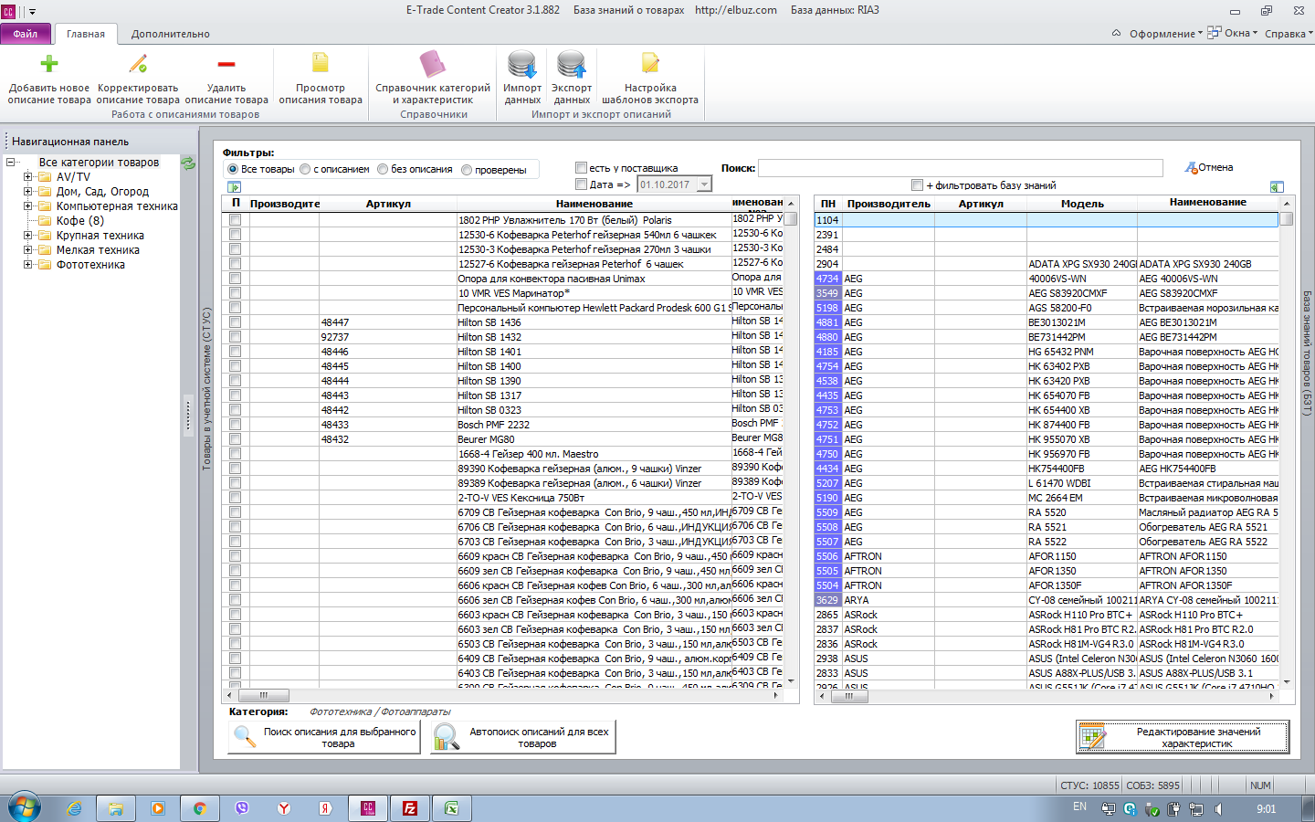
Task: Click the 'Отмена' cancel search button
Action: (x=1209, y=168)
